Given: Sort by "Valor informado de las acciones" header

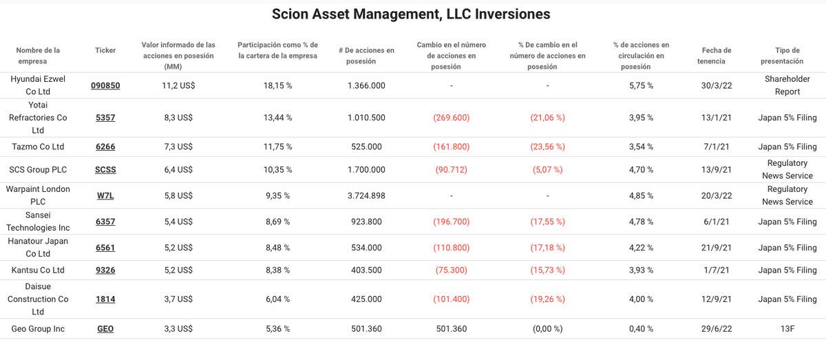Looking at the screenshot, I should point(178,55).
